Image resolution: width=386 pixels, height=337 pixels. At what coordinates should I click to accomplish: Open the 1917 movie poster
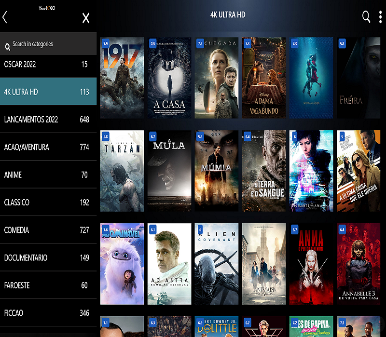pos(122,78)
